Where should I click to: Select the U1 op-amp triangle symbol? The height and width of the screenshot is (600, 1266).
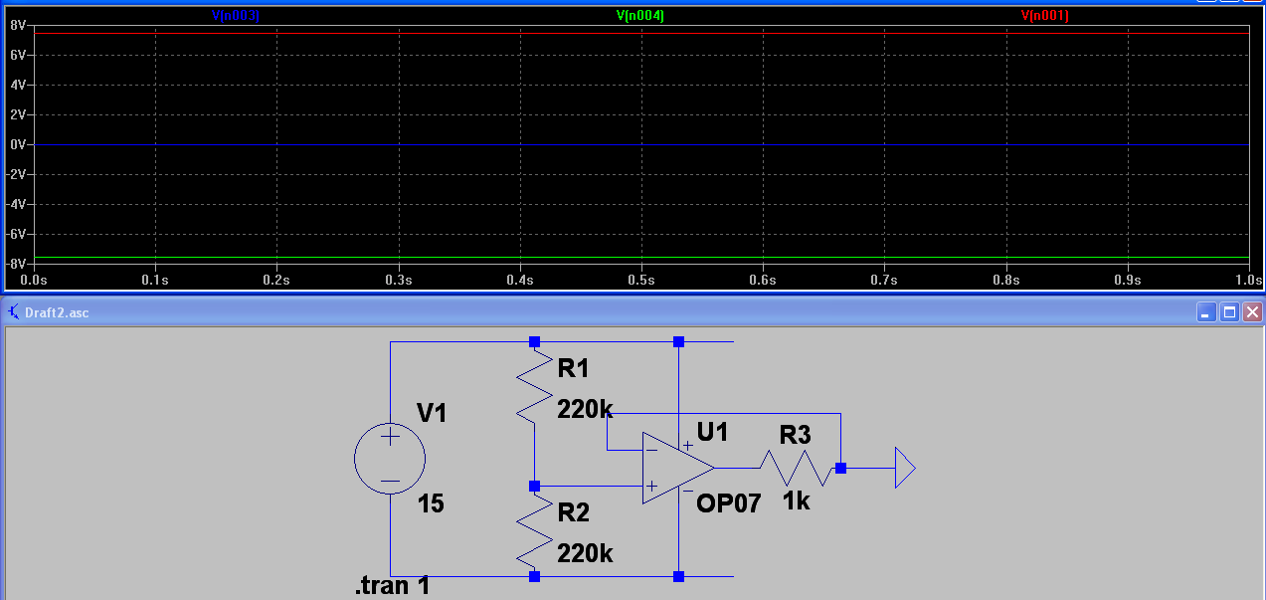coord(677,468)
